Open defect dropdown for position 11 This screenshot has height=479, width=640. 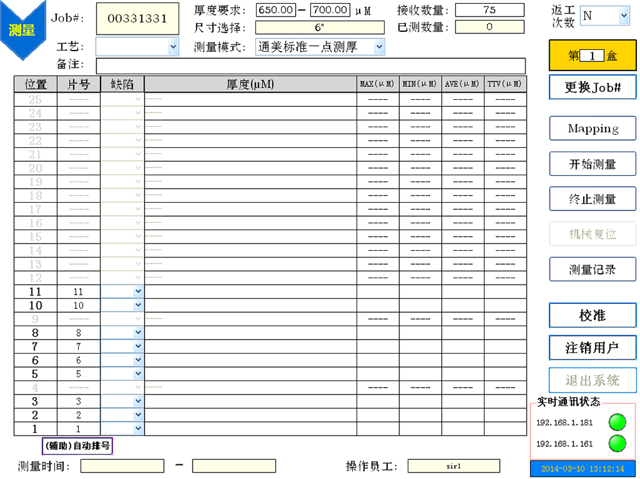click(x=138, y=291)
